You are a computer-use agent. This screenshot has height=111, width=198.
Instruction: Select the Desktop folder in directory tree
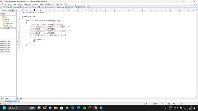tap(9, 26)
